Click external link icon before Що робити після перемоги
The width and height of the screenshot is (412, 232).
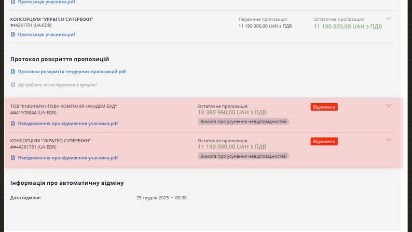click(x=13, y=85)
